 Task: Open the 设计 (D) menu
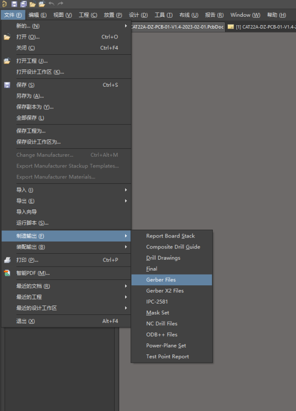coord(138,15)
